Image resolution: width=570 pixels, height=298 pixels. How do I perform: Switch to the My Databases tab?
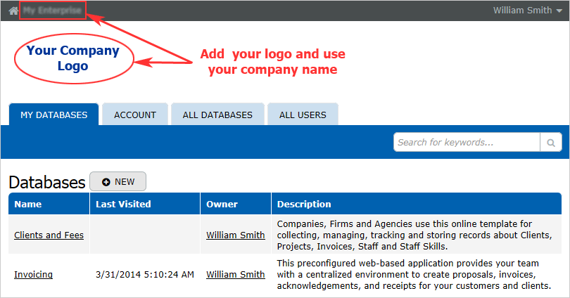pyautogui.click(x=53, y=115)
